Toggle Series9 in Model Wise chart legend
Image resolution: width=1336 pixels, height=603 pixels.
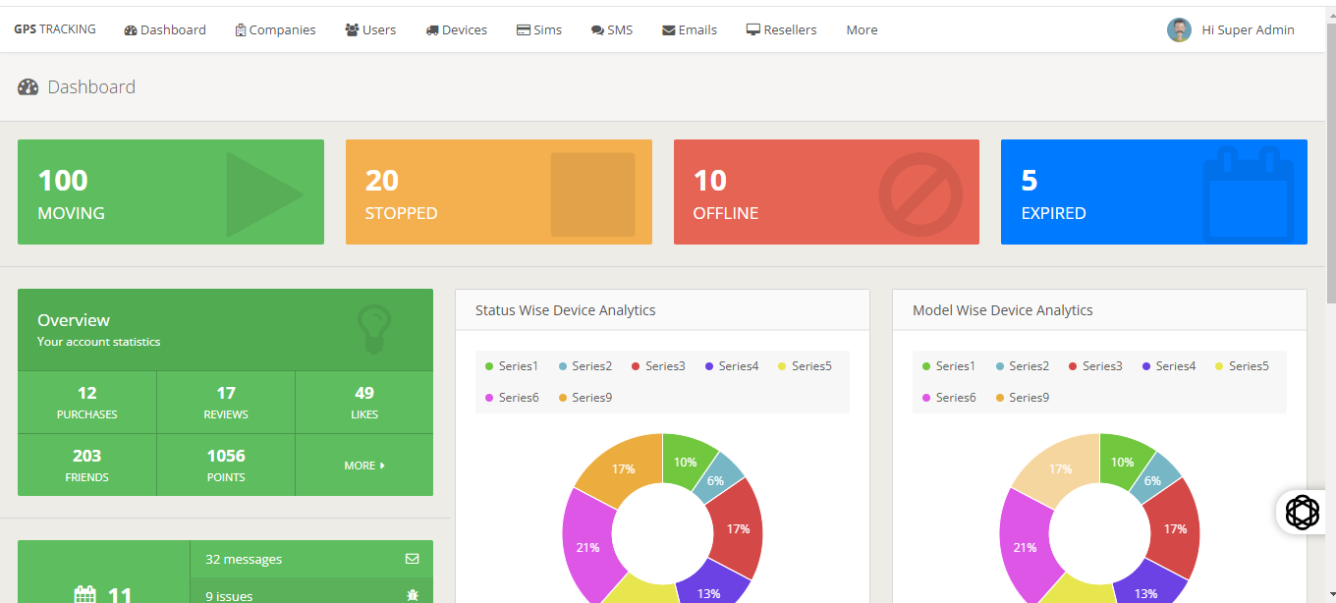1023,398
